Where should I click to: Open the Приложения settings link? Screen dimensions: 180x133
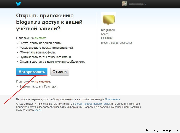[113, 99]
